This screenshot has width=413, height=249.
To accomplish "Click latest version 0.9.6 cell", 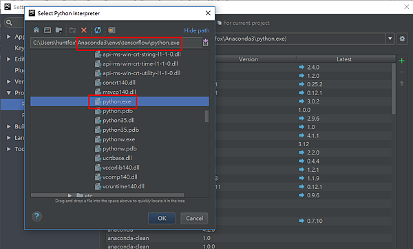I will coord(313,195).
